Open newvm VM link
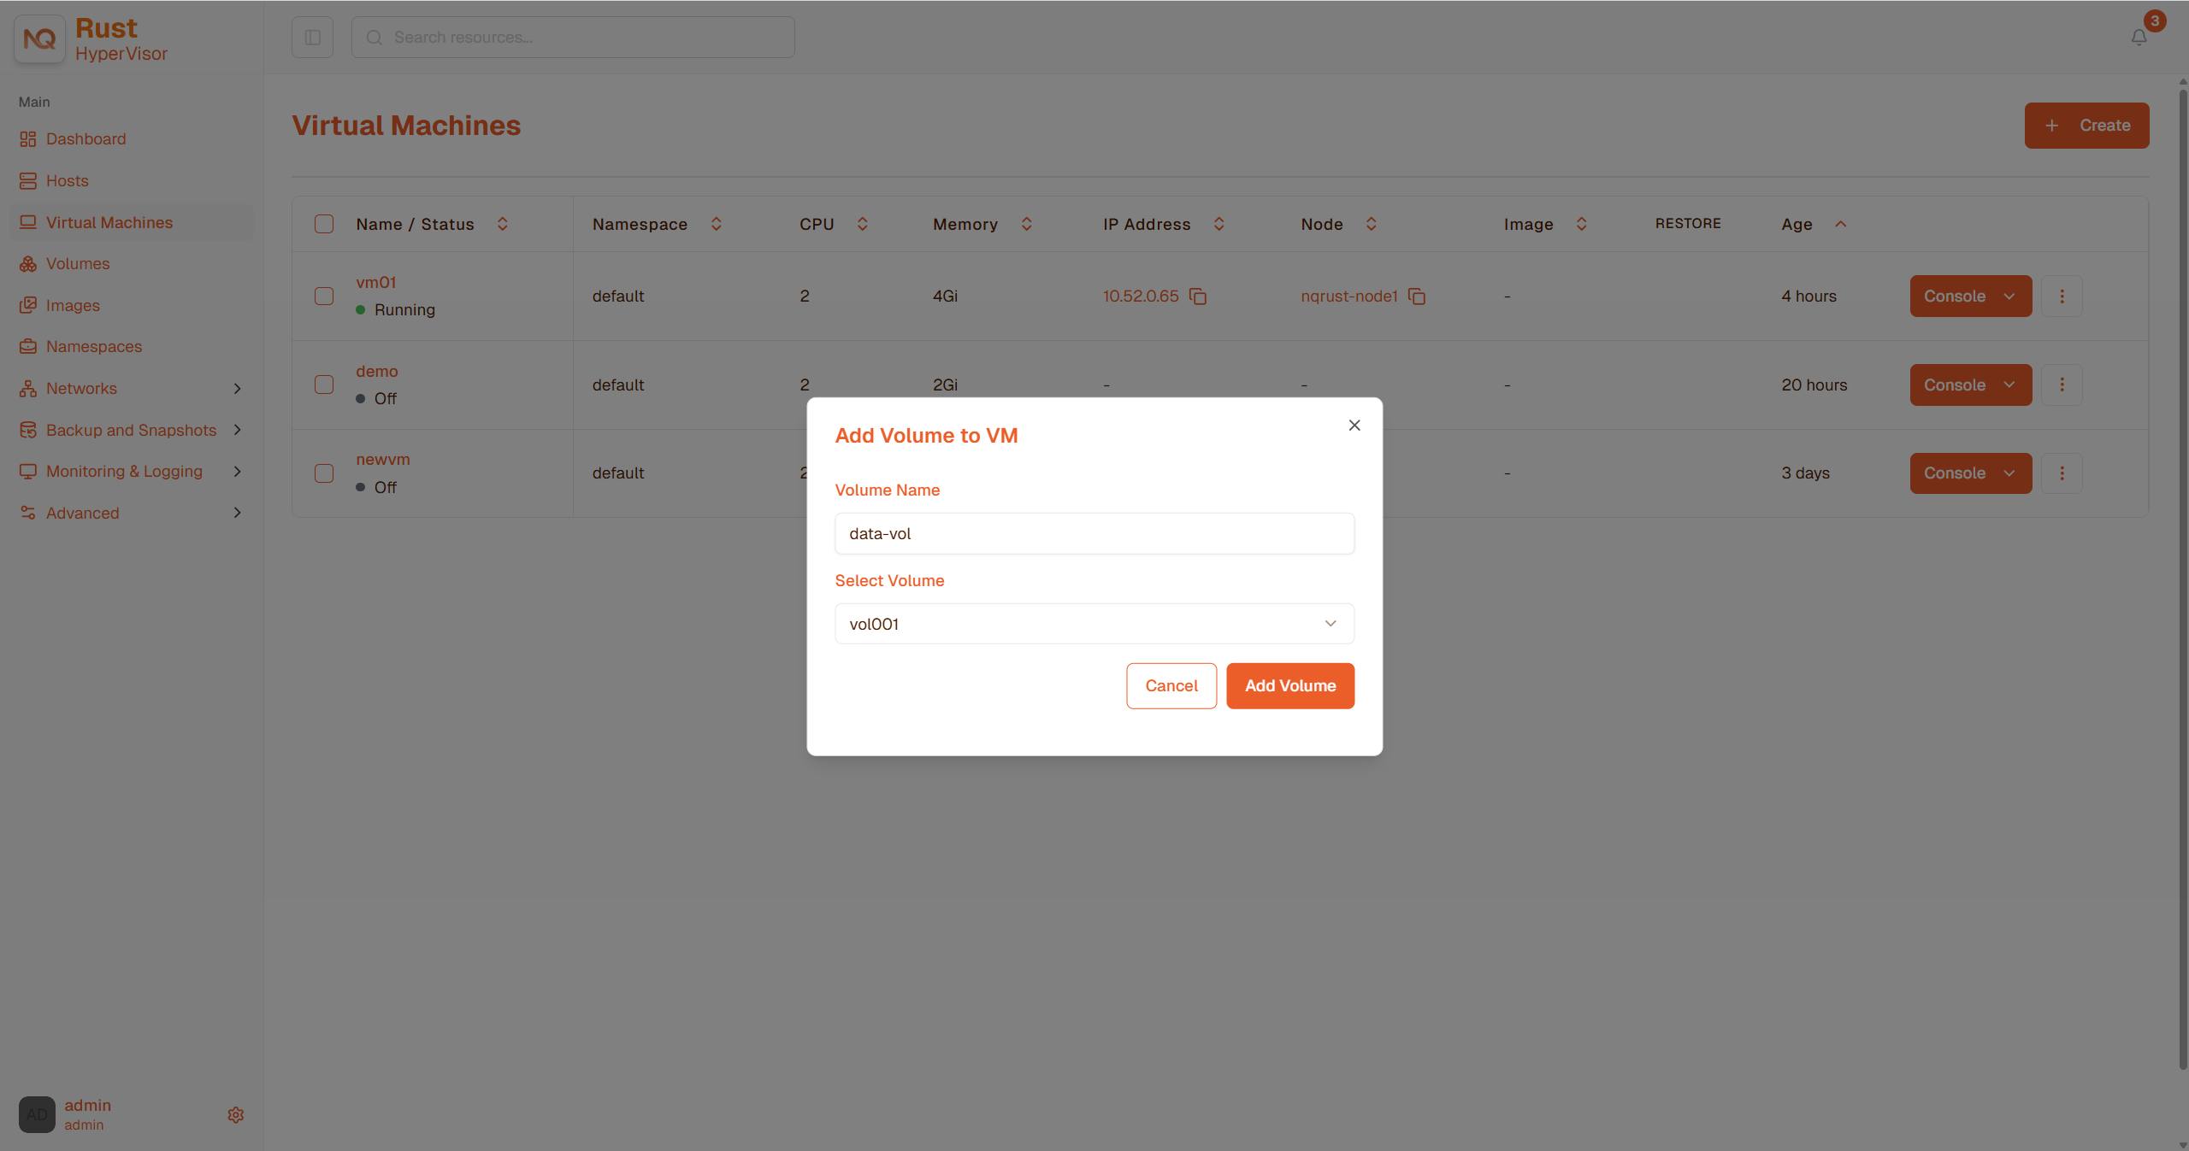2189x1151 pixels. point(383,459)
